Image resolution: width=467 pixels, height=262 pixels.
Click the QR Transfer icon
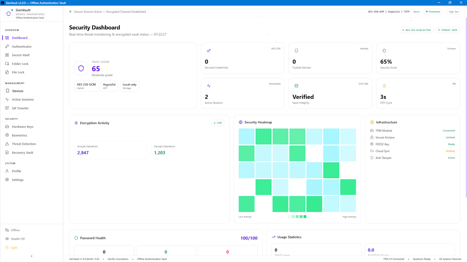coord(7,108)
